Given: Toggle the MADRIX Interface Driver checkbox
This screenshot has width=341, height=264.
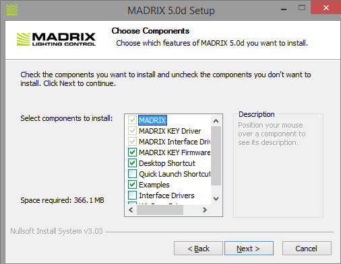Looking at the screenshot, I should tap(132, 141).
